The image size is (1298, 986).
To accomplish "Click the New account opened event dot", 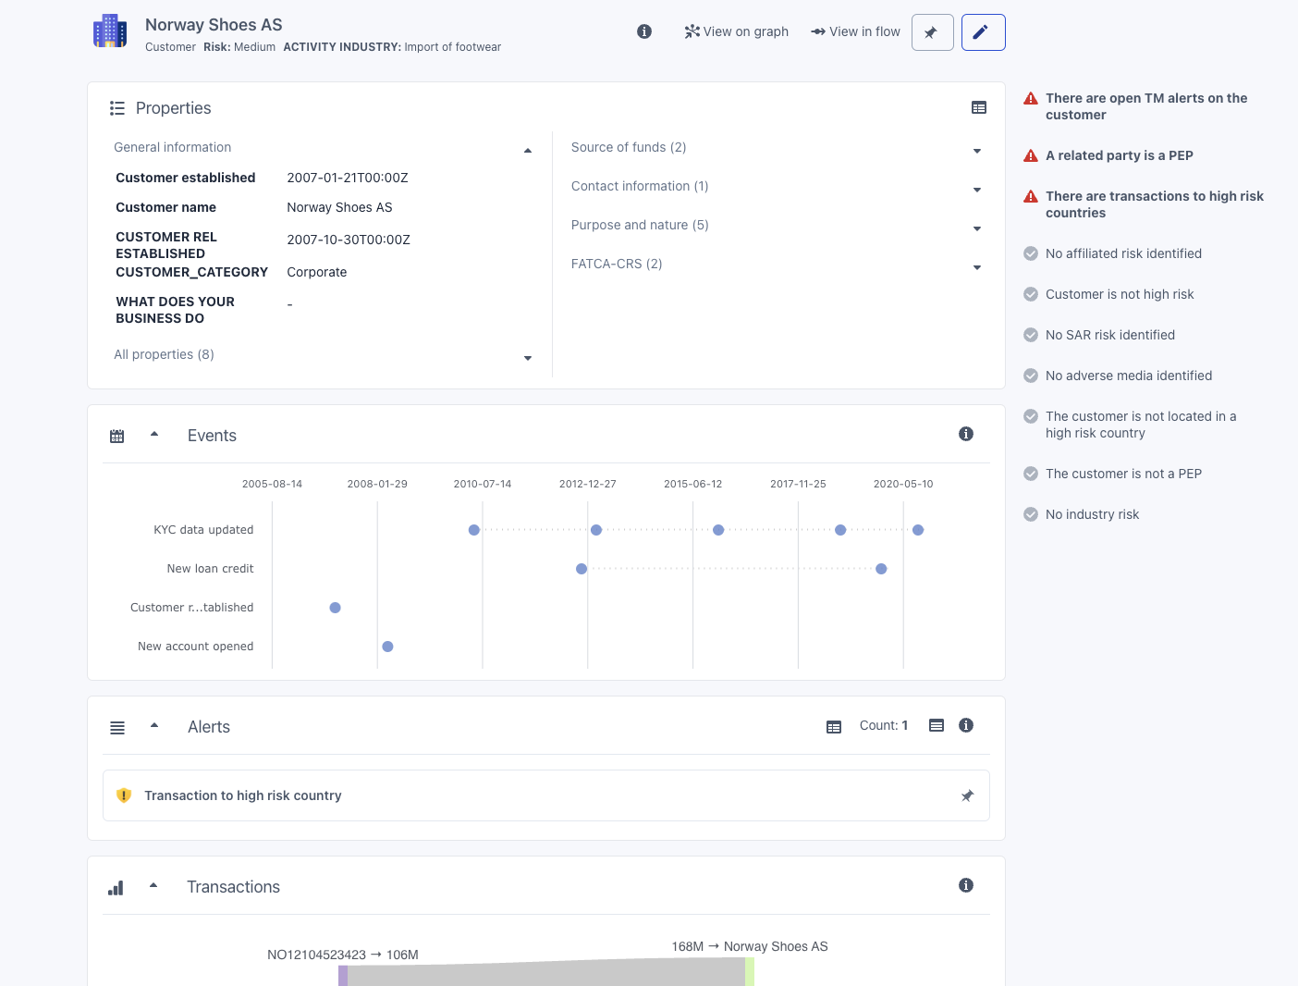I will 387,647.
